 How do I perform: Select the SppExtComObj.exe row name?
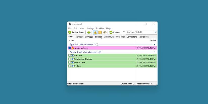point(83,59)
